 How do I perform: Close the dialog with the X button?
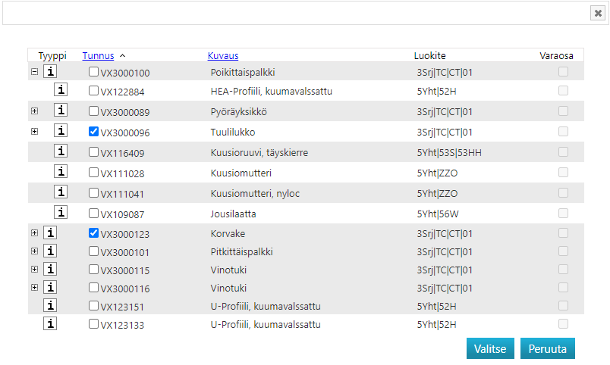click(597, 12)
